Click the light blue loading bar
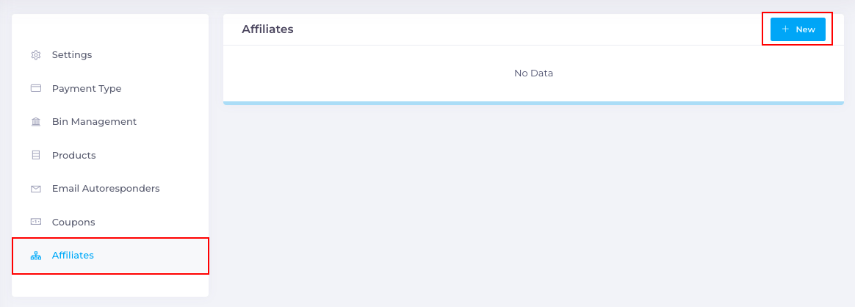855x307 pixels. click(x=534, y=103)
